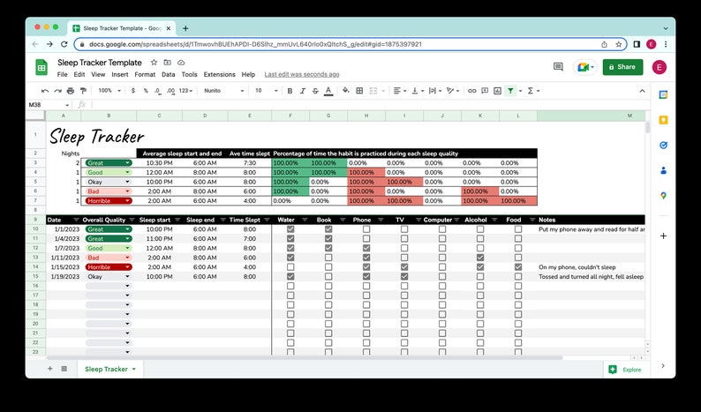Select the Sleep Tracker sheet tab

(x=110, y=369)
